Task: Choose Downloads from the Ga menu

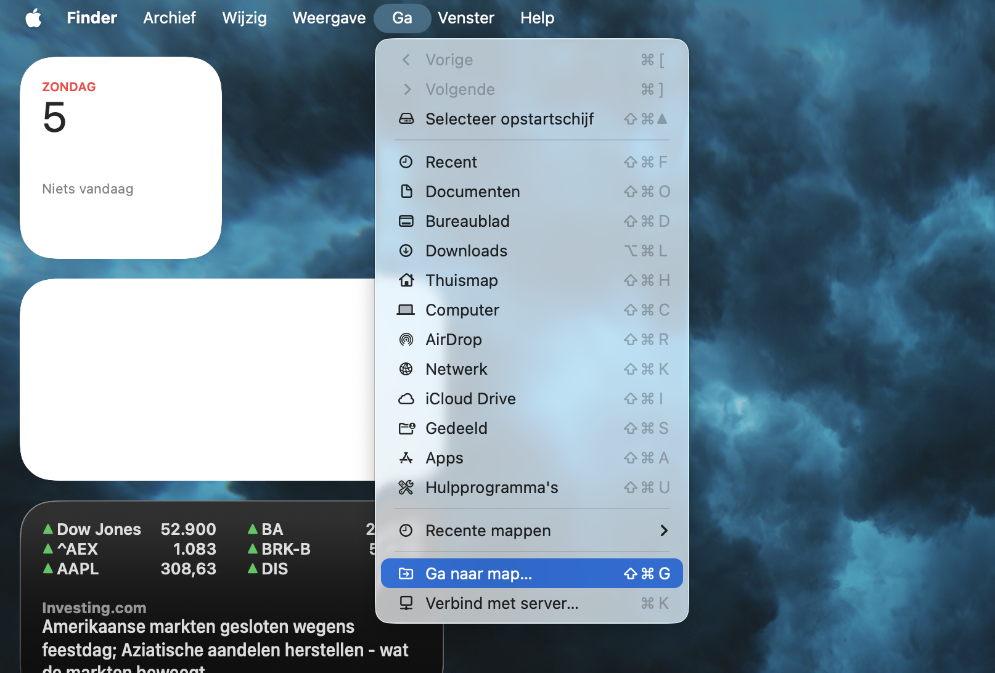Action: click(532, 251)
